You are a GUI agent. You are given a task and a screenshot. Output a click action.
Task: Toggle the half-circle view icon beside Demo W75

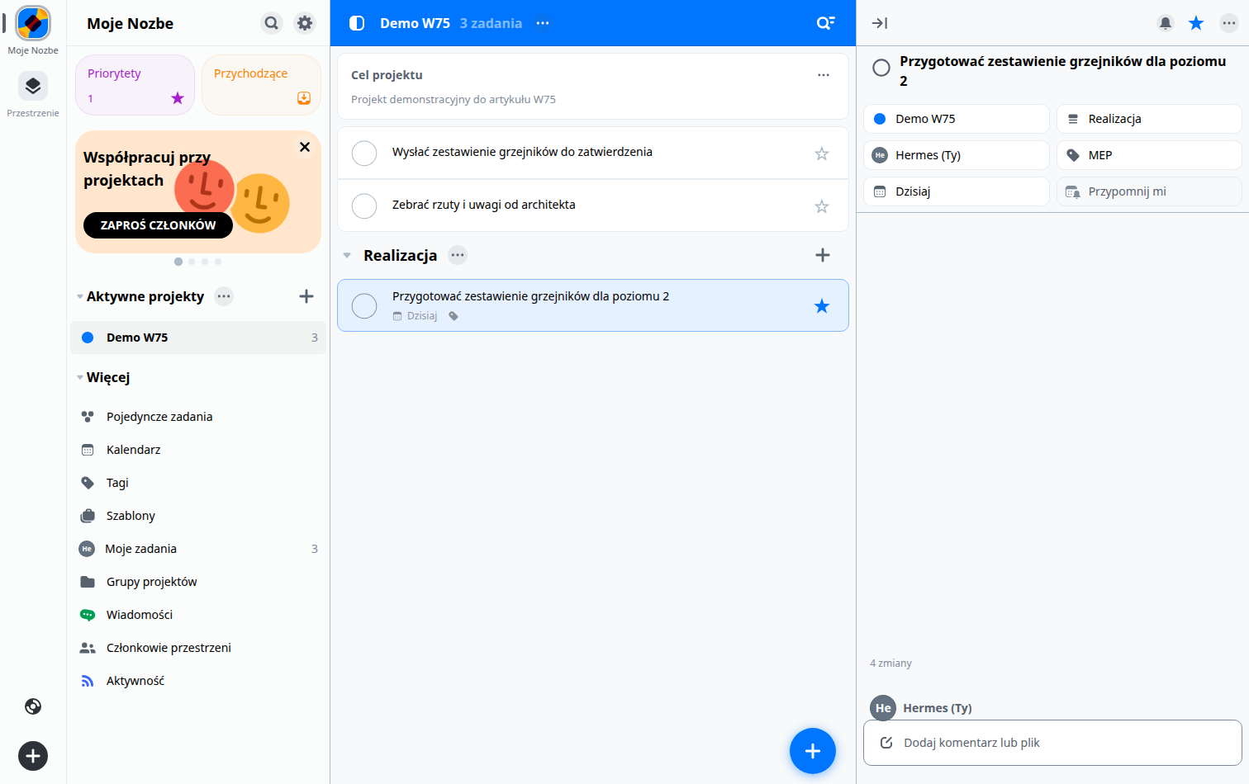tap(357, 23)
